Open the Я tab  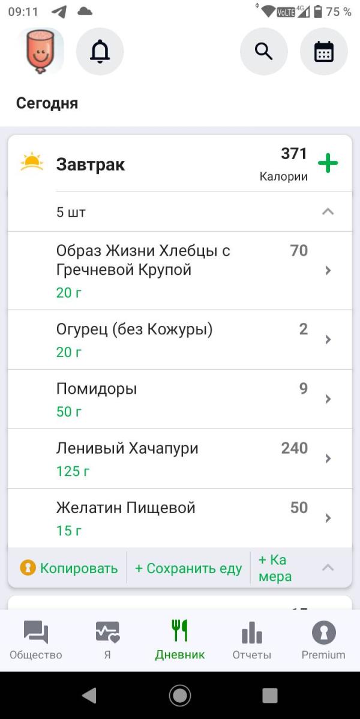point(107,640)
